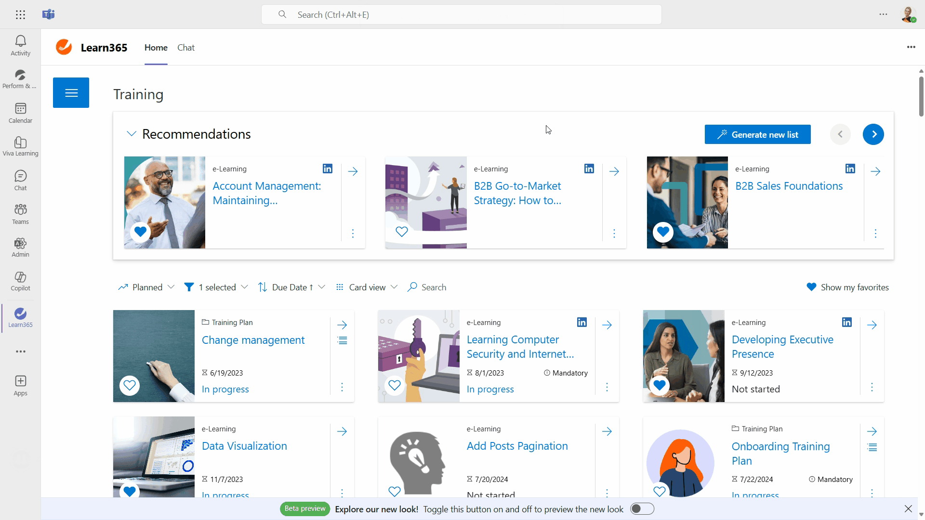Go to next recommendations page

point(873,134)
